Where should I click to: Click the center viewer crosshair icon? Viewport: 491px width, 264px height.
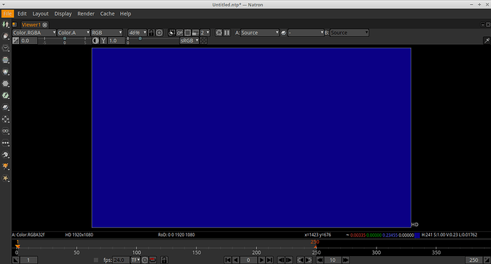[x=159, y=33]
